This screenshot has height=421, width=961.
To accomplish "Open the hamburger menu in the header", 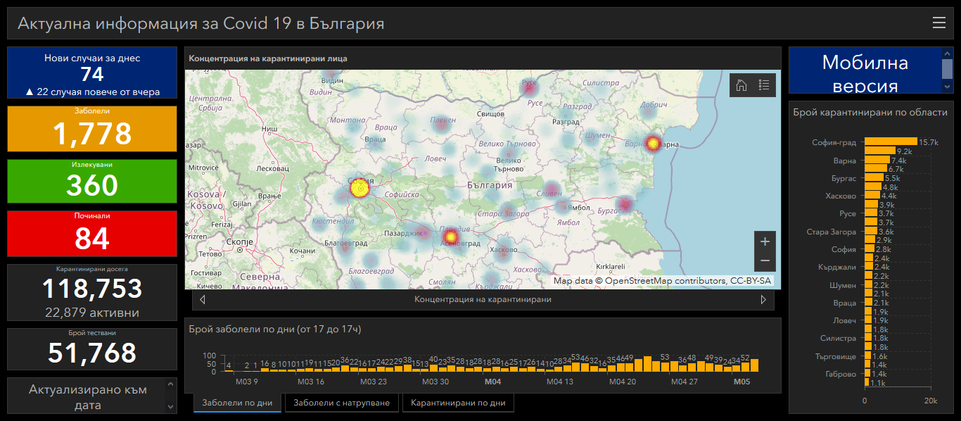I will [x=939, y=23].
